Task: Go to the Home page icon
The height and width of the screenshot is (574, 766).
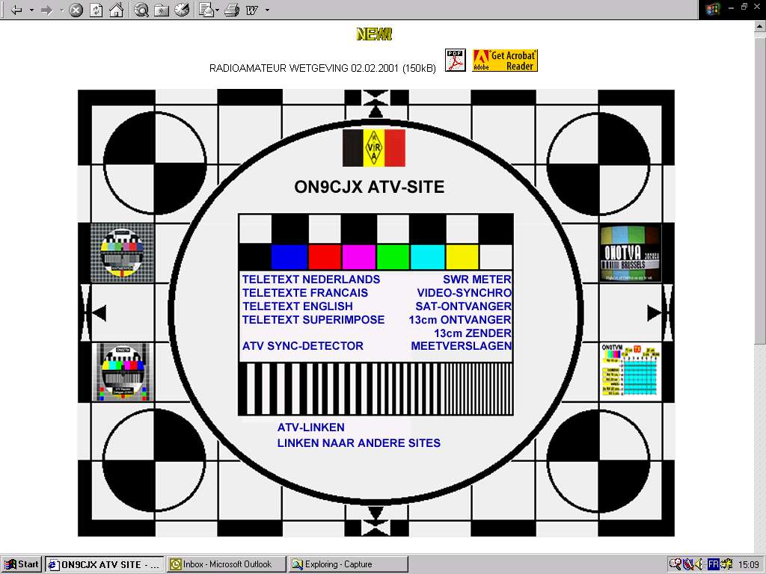Action: pos(116,10)
